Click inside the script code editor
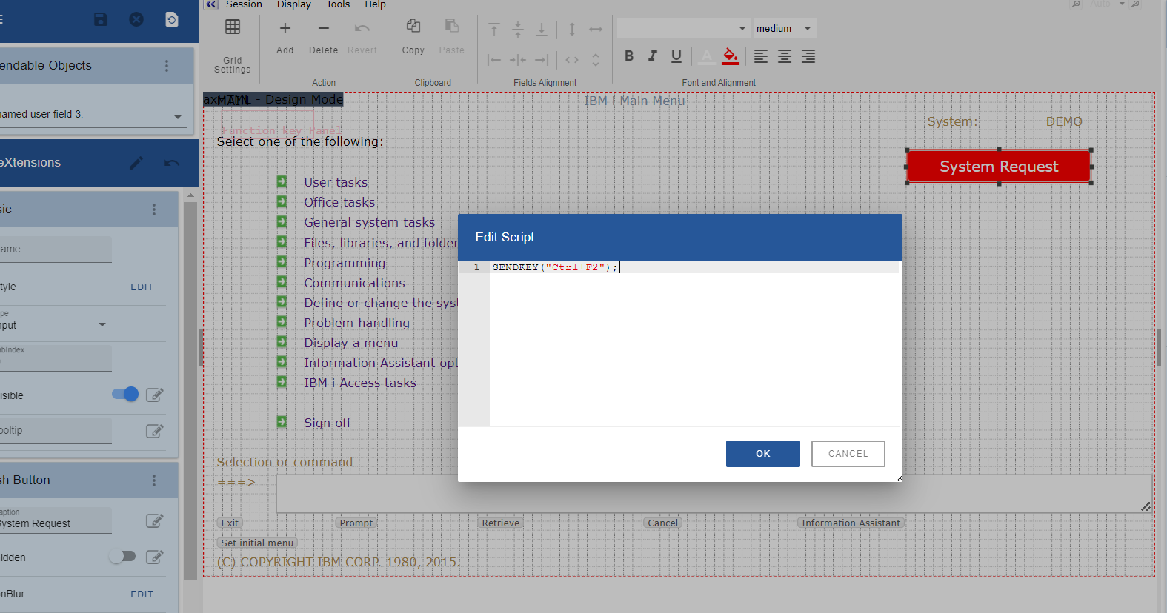Viewport: 1167px width, 613px height. pos(694,341)
